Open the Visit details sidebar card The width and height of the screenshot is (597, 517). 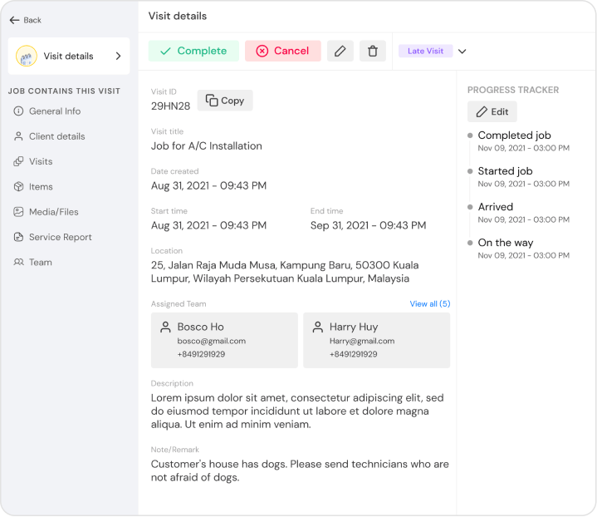(x=69, y=56)
